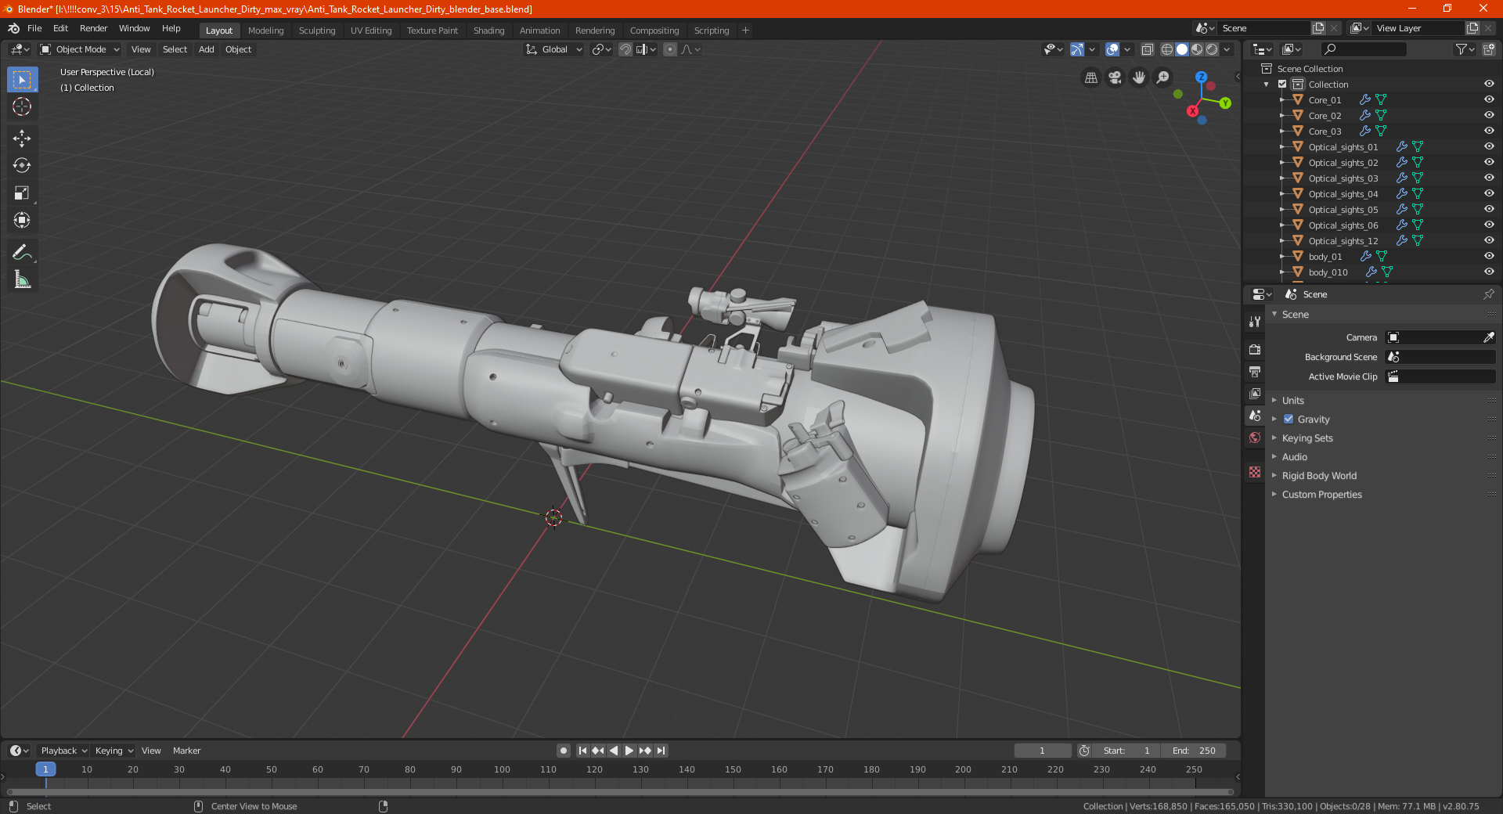Jump to the timeline end
The height and width of the screenshot is (814, 1503).
661,751
